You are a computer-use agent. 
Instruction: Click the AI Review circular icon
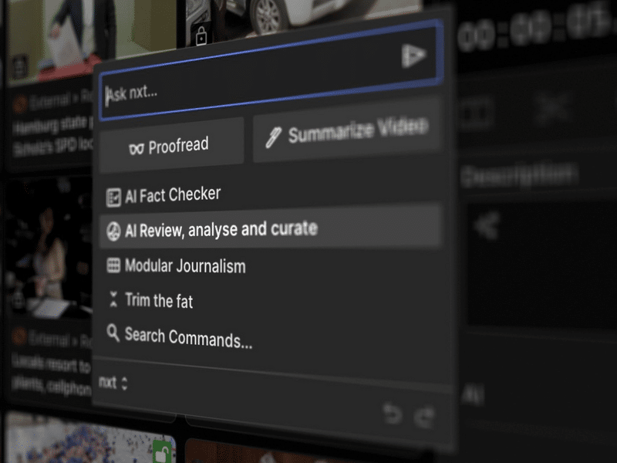[x=113, y=231]
